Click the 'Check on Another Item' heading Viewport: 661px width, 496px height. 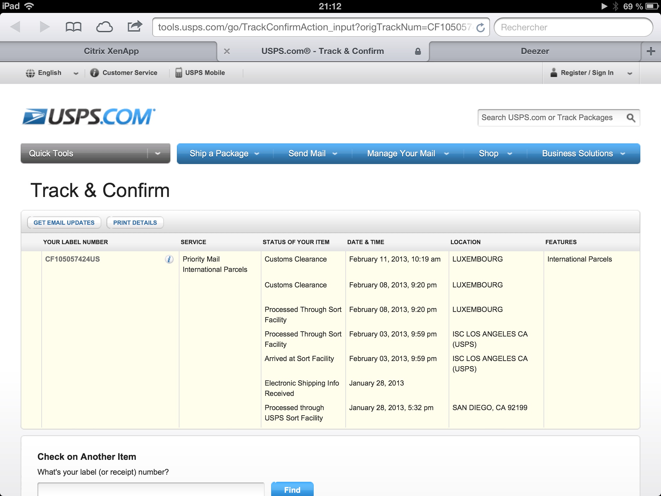pyautogui.click(x=87, y=457)
